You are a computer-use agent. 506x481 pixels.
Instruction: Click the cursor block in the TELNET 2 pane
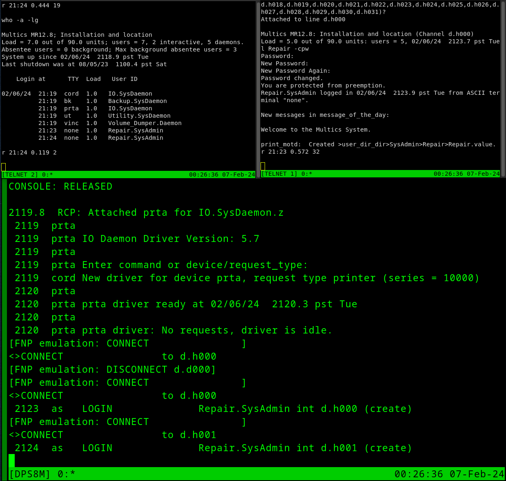click(4, 167)
